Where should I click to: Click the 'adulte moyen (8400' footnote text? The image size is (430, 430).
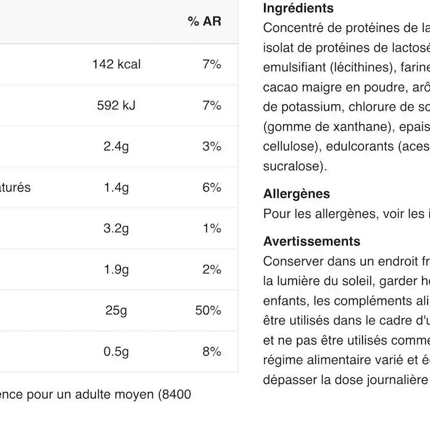[133, 394]
